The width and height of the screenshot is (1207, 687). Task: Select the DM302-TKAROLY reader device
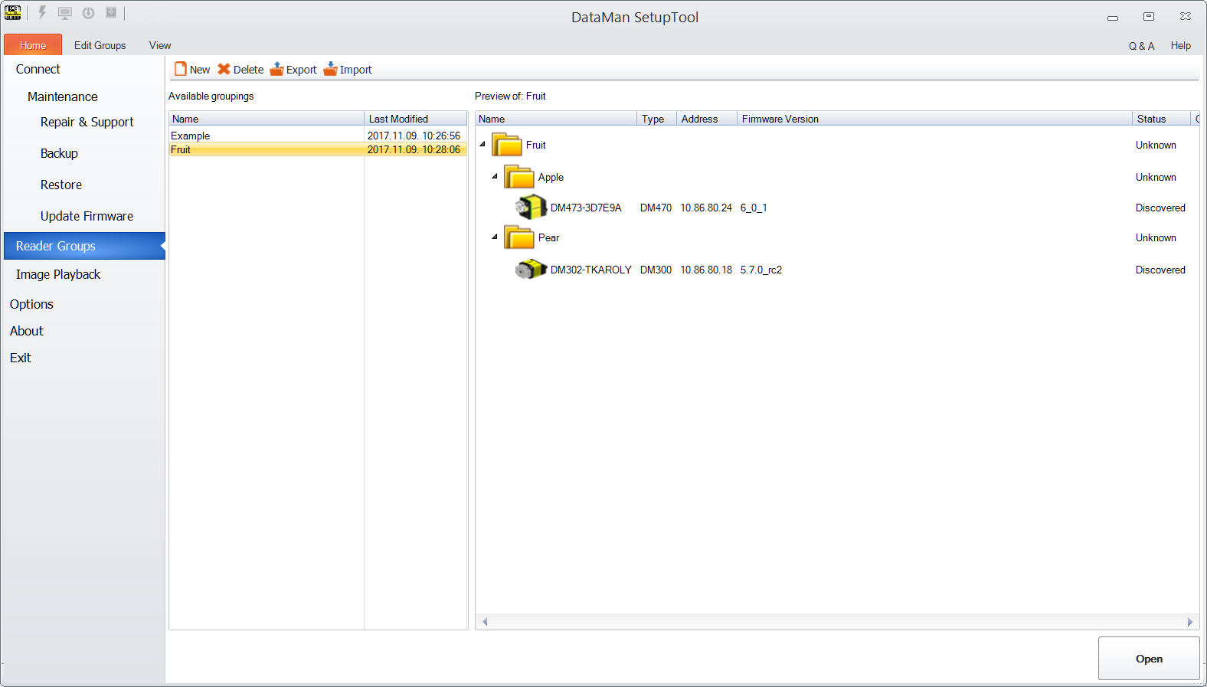590,270
